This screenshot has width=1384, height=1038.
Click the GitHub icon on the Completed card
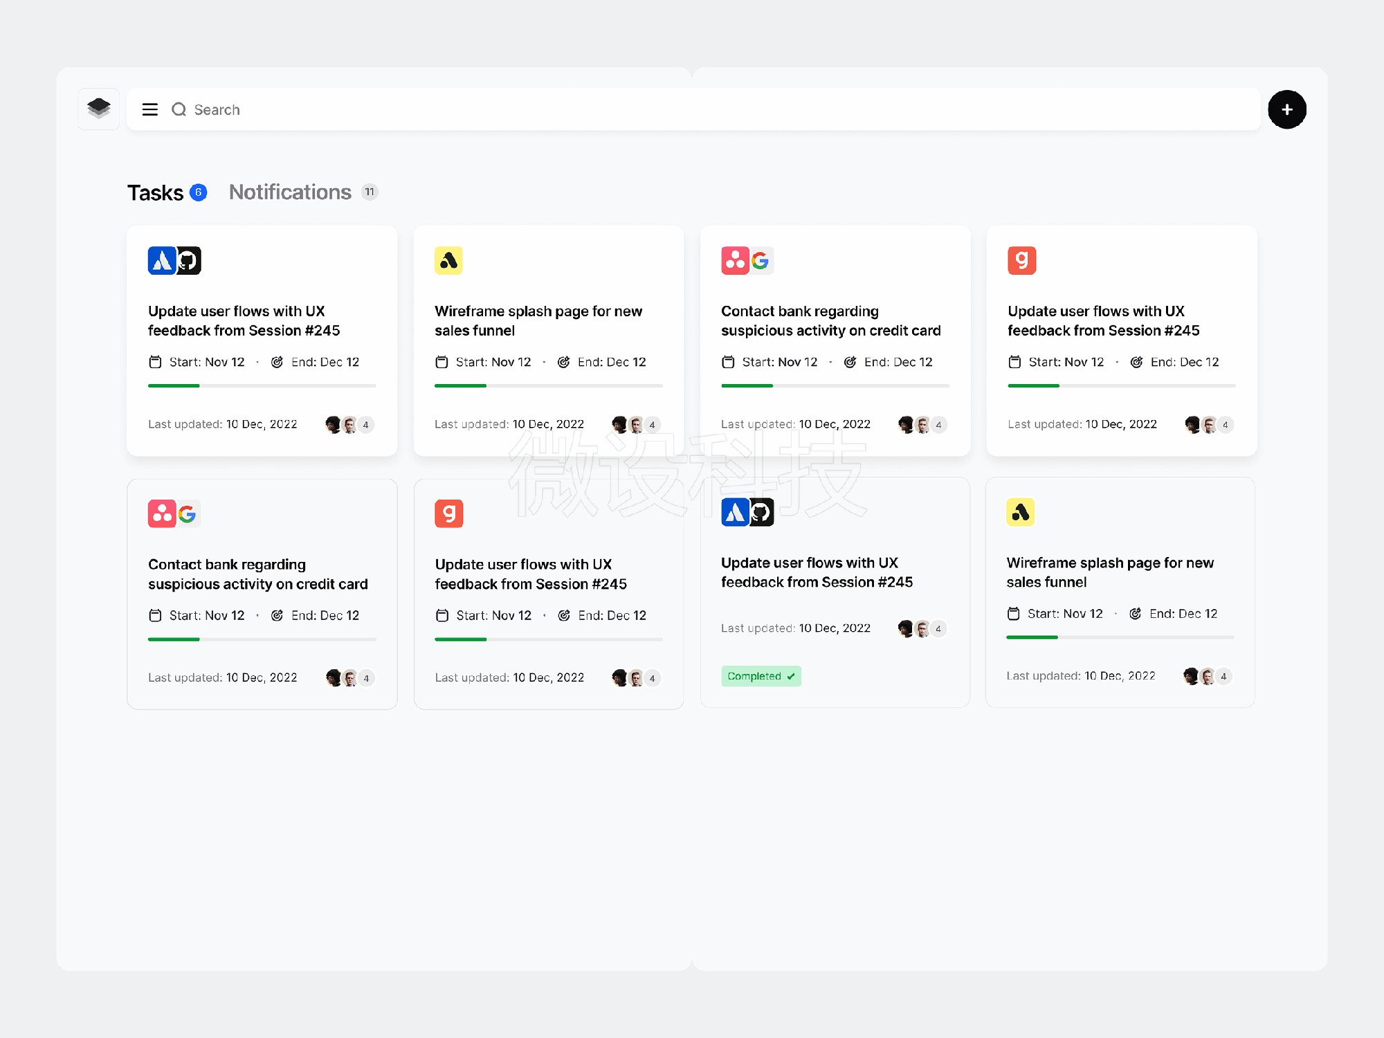point(761,512)
